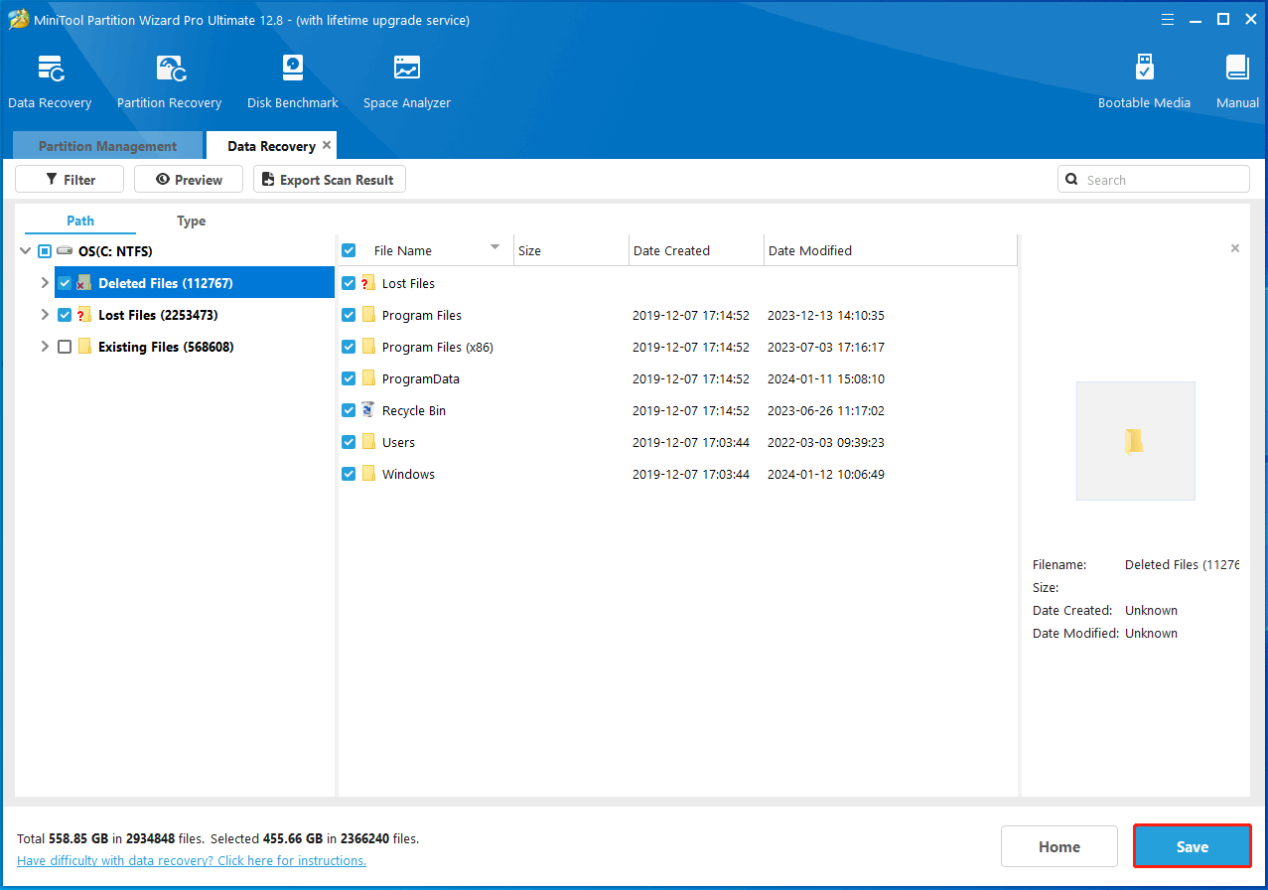The width and height of the screenshot is (1268, 890).
Task: Uncheck the Windows folder checkbox
Action: (349, 474)
